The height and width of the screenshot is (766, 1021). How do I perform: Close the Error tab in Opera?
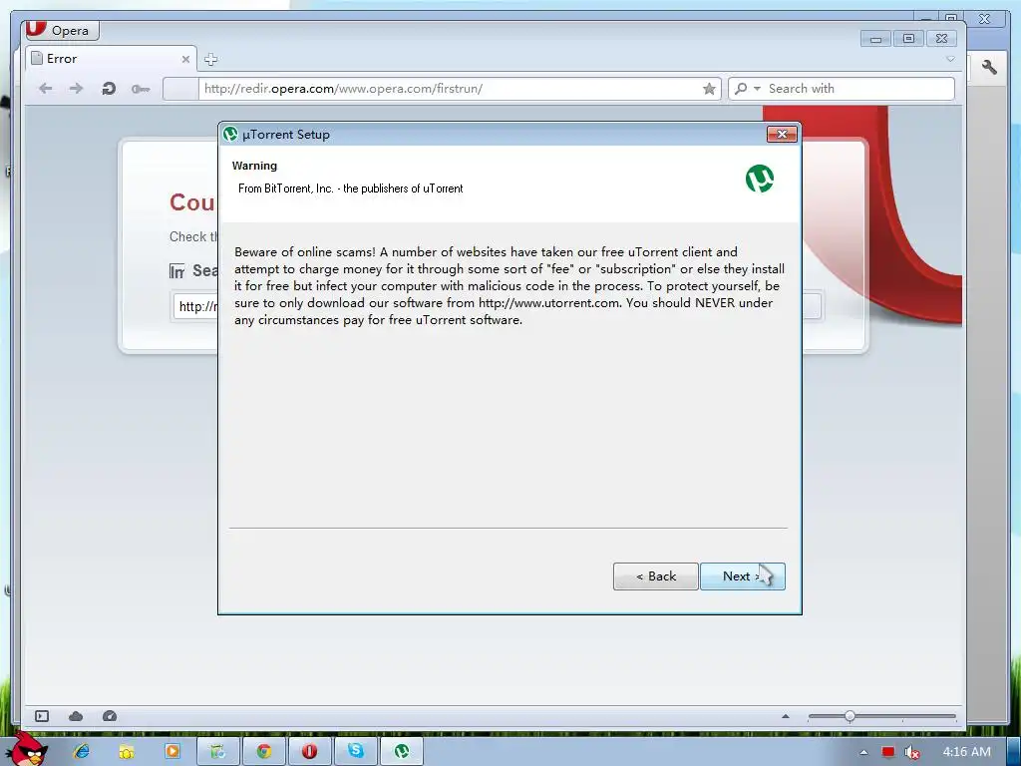tap(185, 59)
